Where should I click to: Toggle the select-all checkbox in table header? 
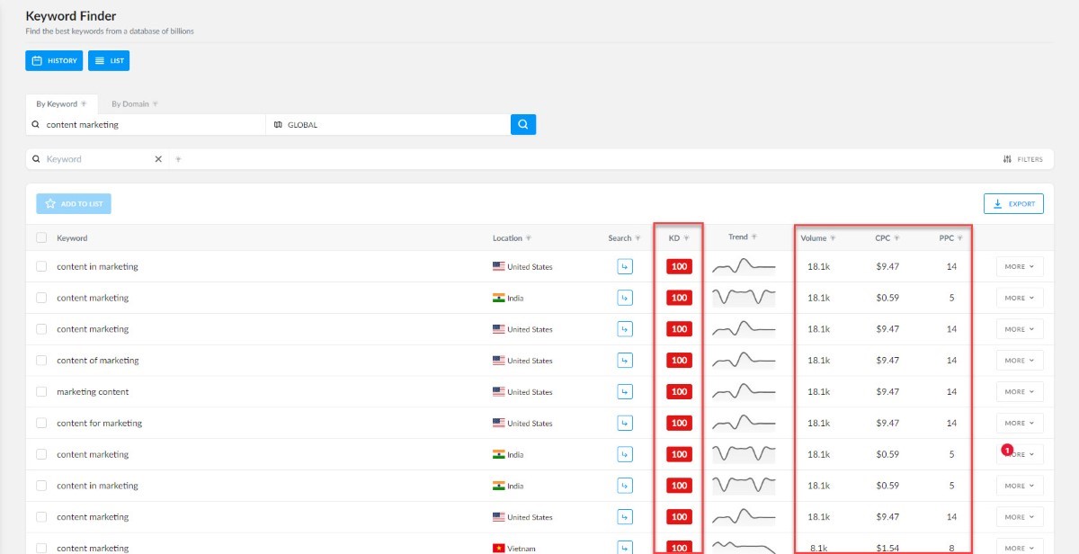[x=41, y=238]
